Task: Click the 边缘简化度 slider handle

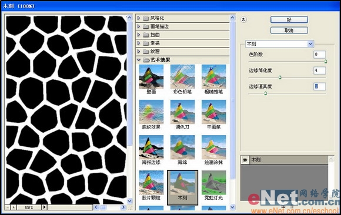Action: (x=280, y=78)
